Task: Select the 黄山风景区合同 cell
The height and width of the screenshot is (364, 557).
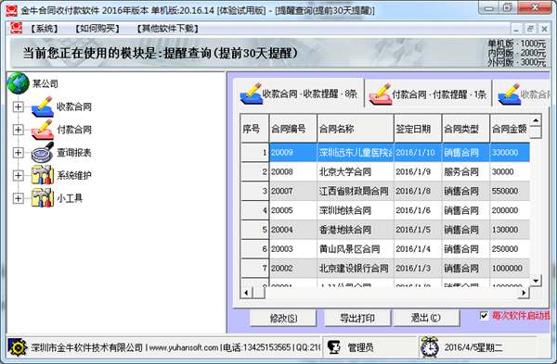Action: pos(356,249)
